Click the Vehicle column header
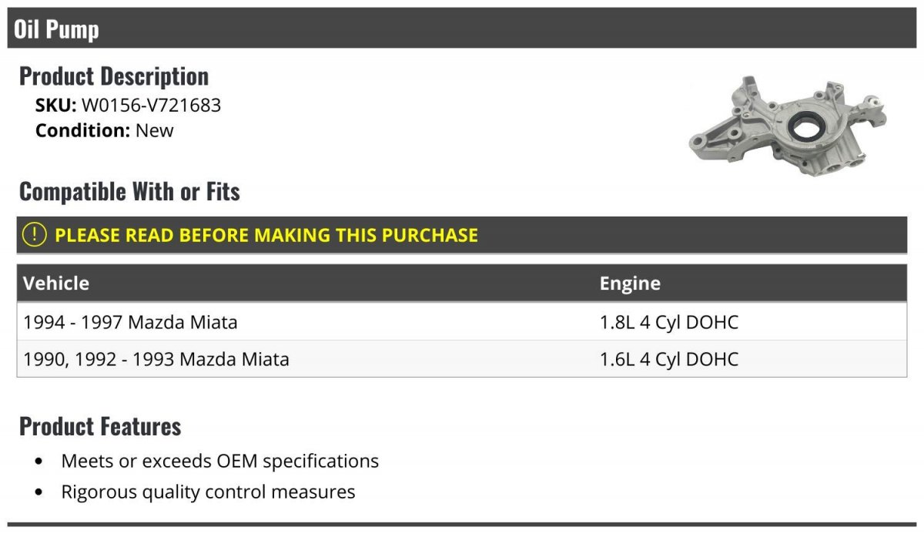The height and width of the screenshot is (534, 924). tap(56, 284)
